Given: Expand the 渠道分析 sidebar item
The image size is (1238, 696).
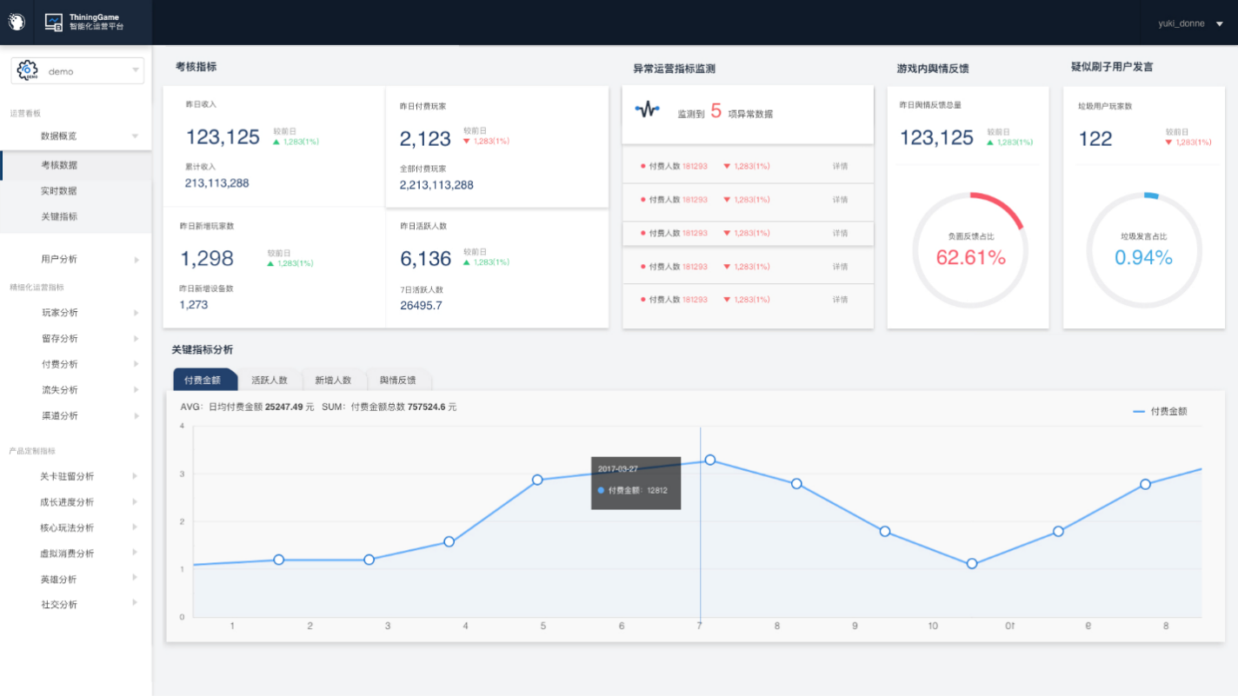Looking at the screenshot, I should pyautogui.click(x=136, y=416).
